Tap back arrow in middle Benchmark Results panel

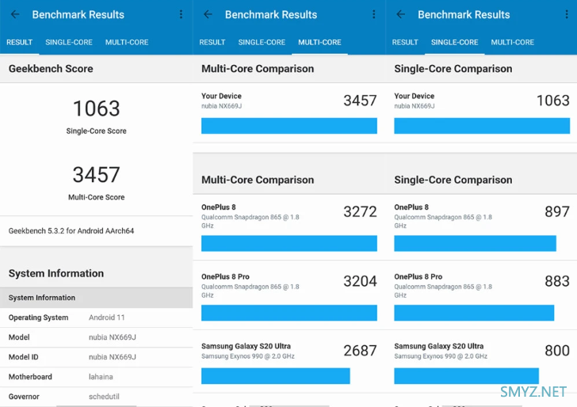pyautogui.click(x=208, y=14)
